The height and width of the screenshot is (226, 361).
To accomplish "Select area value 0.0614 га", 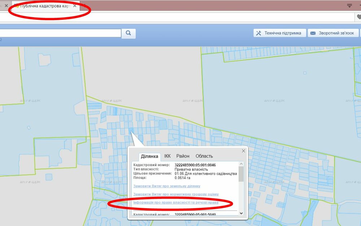I will [x=182, y=178].
